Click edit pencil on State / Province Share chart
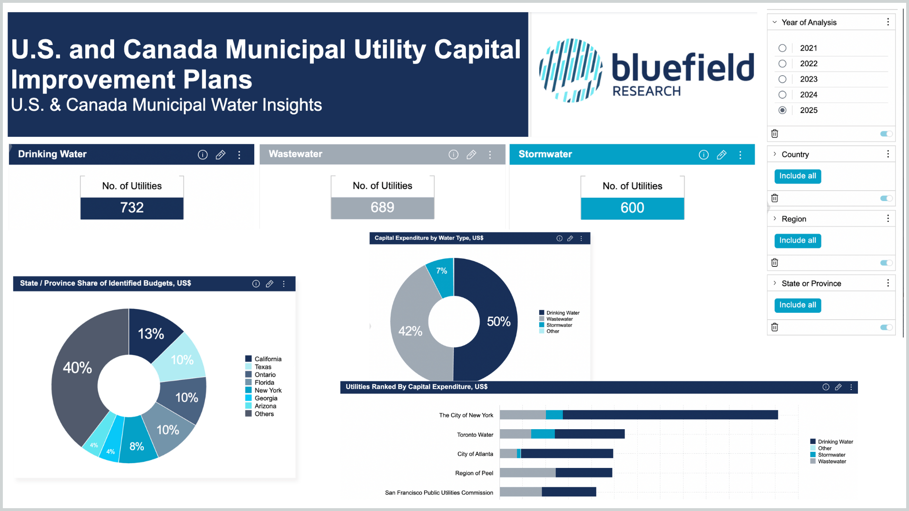 point(269,283)
